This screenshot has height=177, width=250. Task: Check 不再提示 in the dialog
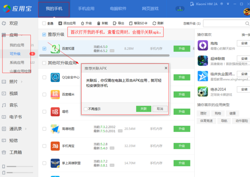click(85, 109)
